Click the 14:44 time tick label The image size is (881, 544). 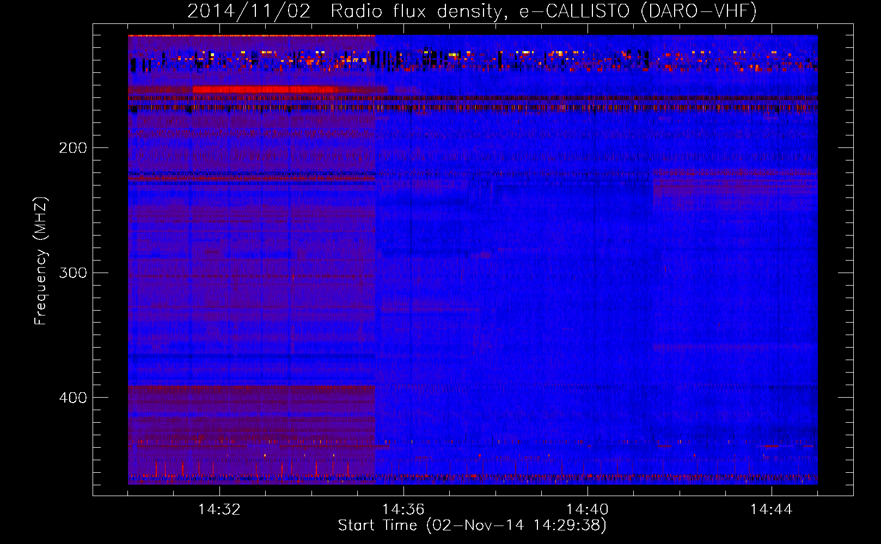tap(772, 510)
